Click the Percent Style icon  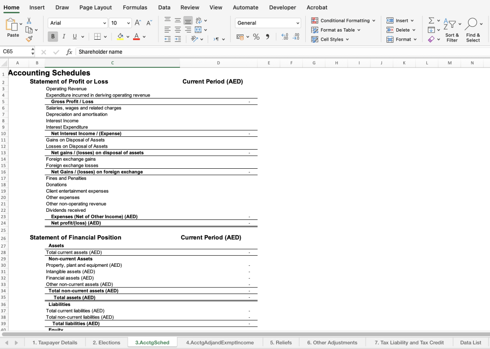coord(256,37)
